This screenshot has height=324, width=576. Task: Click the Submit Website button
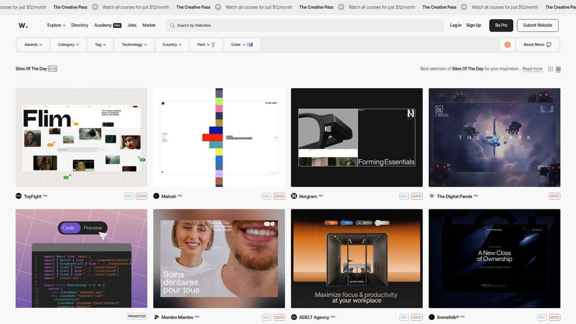[x=537, y=25]
